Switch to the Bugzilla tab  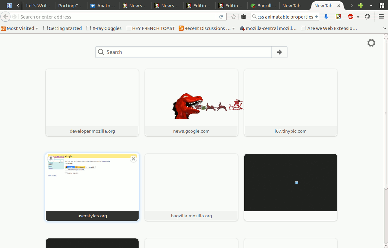point(263,6)
